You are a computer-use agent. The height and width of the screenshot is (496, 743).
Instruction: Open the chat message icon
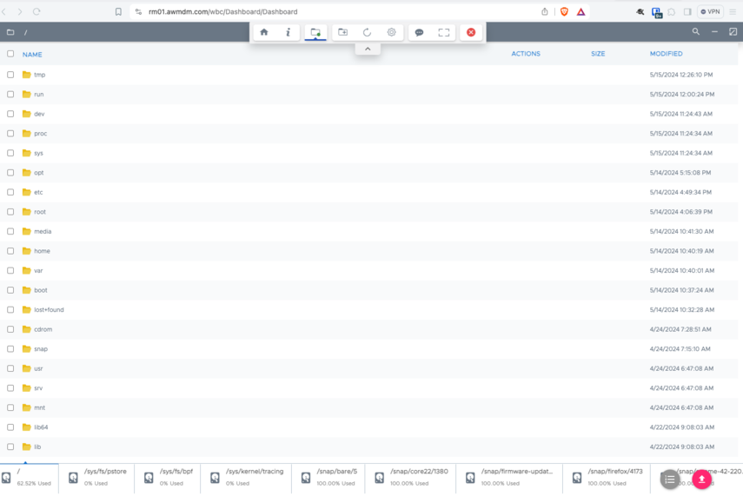[419, 32]
